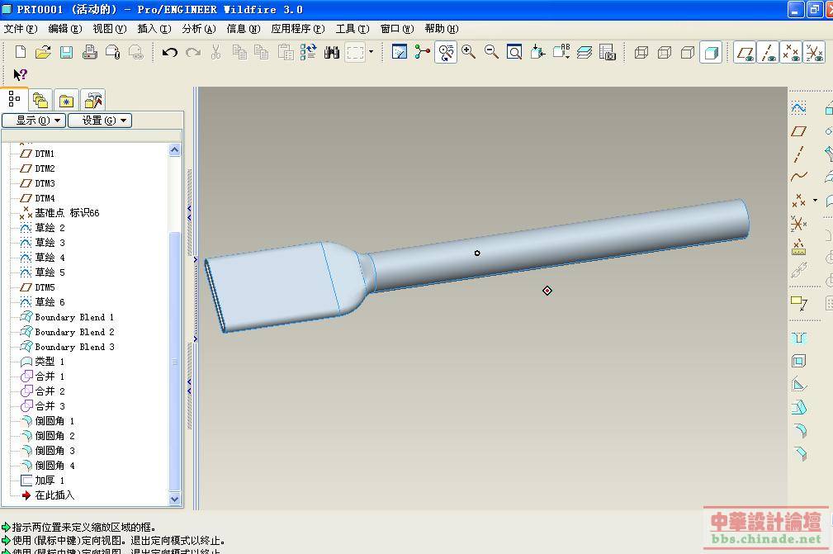Switch to the Connections navigator tab
The width and height of the screenshot is (833, 554).
tap(93, 100)
